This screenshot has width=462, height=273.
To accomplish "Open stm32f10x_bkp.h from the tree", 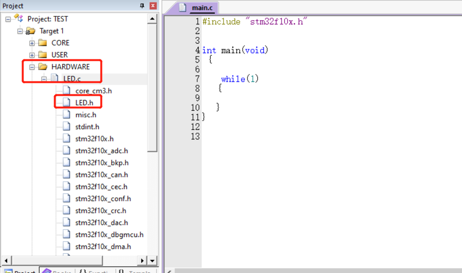I will coord(102,163).
